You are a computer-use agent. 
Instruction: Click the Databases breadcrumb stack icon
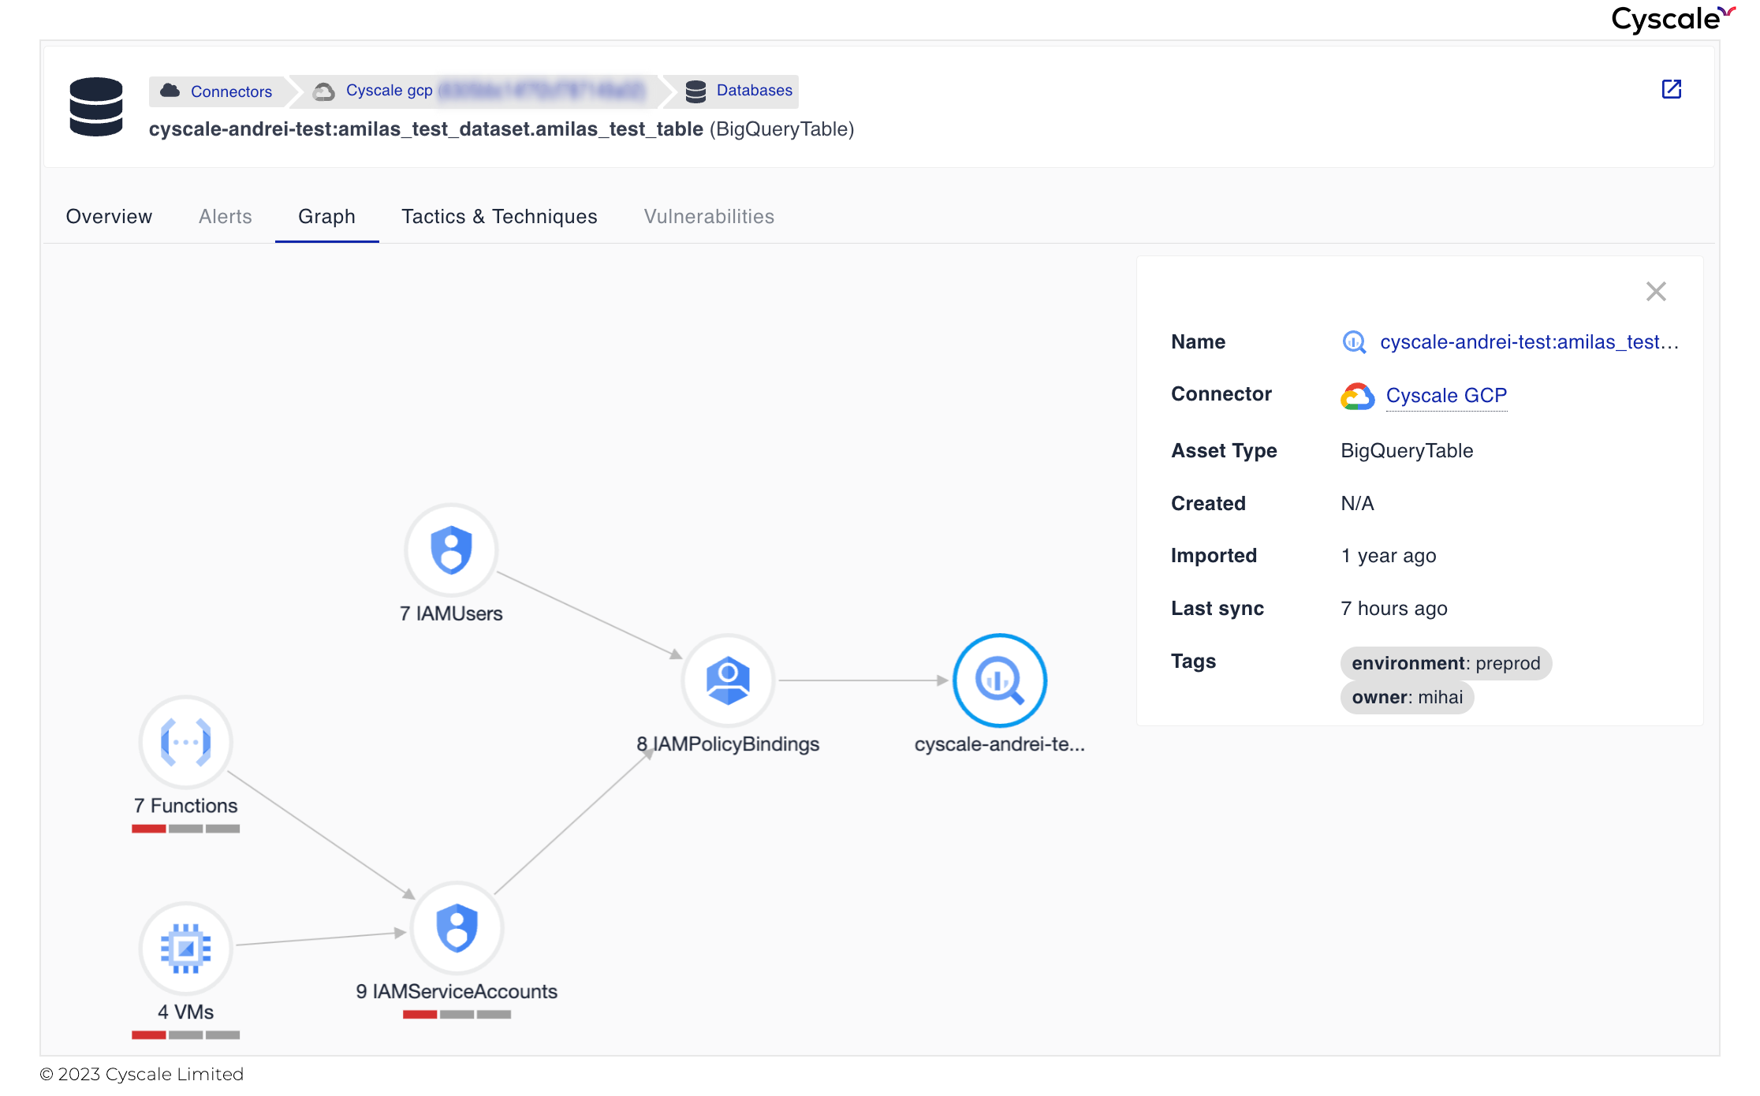pyautogui.click(x=695, y=91)
